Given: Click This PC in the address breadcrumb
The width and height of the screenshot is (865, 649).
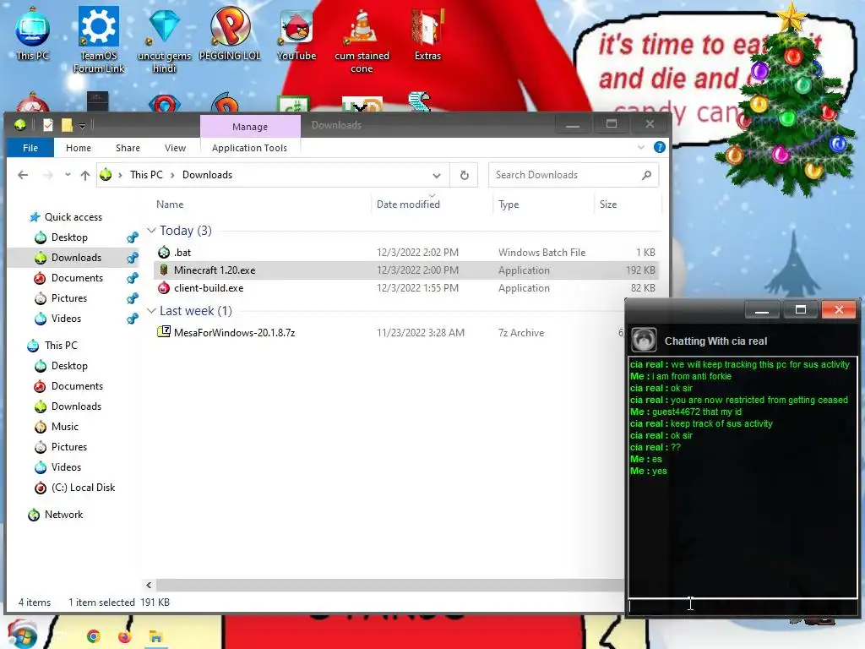Looking at the screenshot, I should 146,175.
